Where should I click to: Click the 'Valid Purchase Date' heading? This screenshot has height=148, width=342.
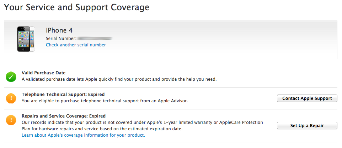point(43,73)
